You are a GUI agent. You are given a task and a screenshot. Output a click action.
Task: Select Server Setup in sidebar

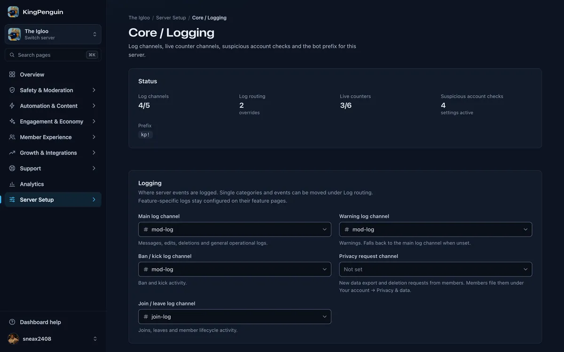[x=53, y=199]
